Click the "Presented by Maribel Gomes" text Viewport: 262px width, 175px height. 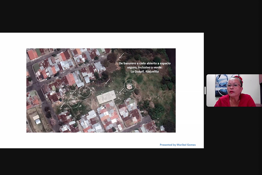[178, 145]
